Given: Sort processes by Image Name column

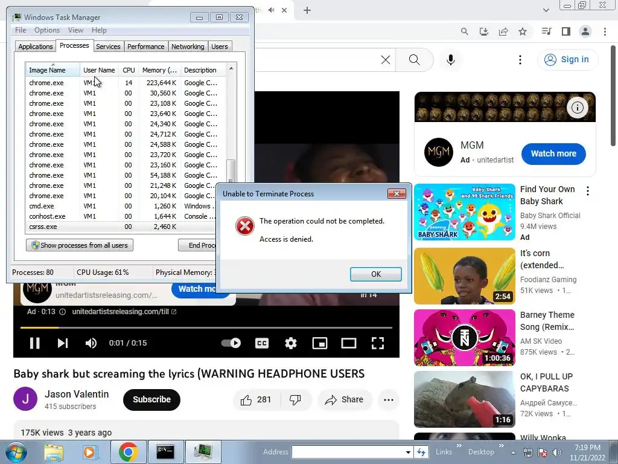Looking at the screenshot, I should pos(53,70).
